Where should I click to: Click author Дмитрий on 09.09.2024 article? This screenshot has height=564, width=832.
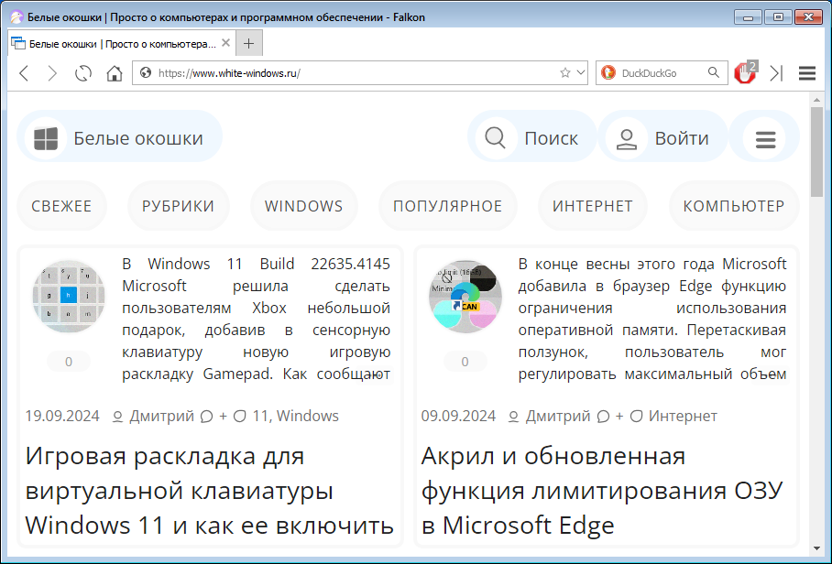(x=558, y=416)
